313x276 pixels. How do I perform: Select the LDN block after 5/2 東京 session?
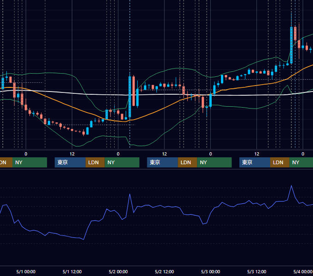click(x=187, y=162)
